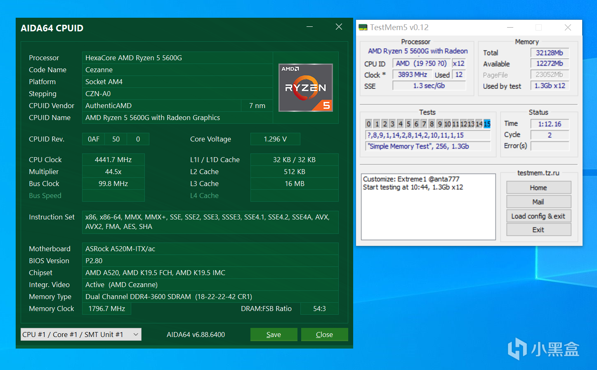Click the CPU ID AMD (19 ?50 ?0) value
Screen dimensions: 597x370
pos(421,64)
